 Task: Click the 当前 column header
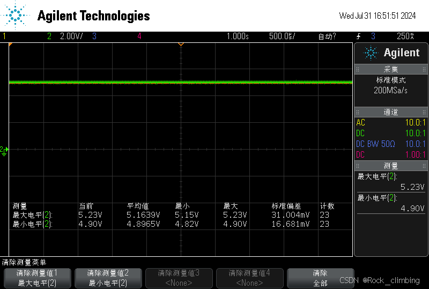tap(86, 206)
